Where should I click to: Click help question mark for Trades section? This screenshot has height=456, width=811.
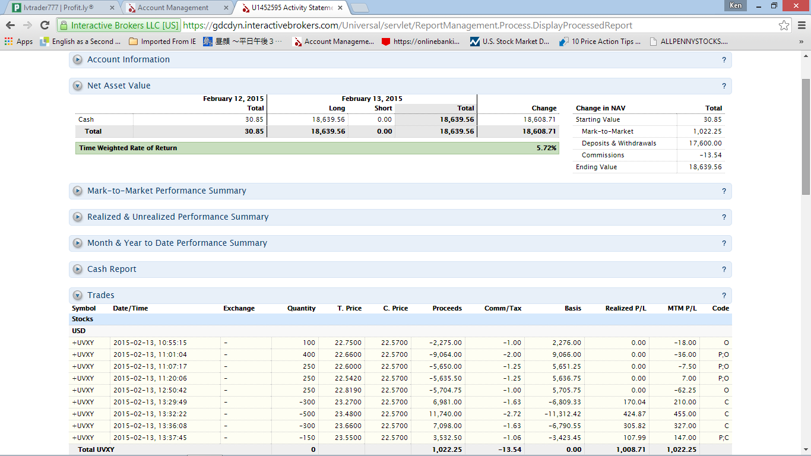point(724,296)
